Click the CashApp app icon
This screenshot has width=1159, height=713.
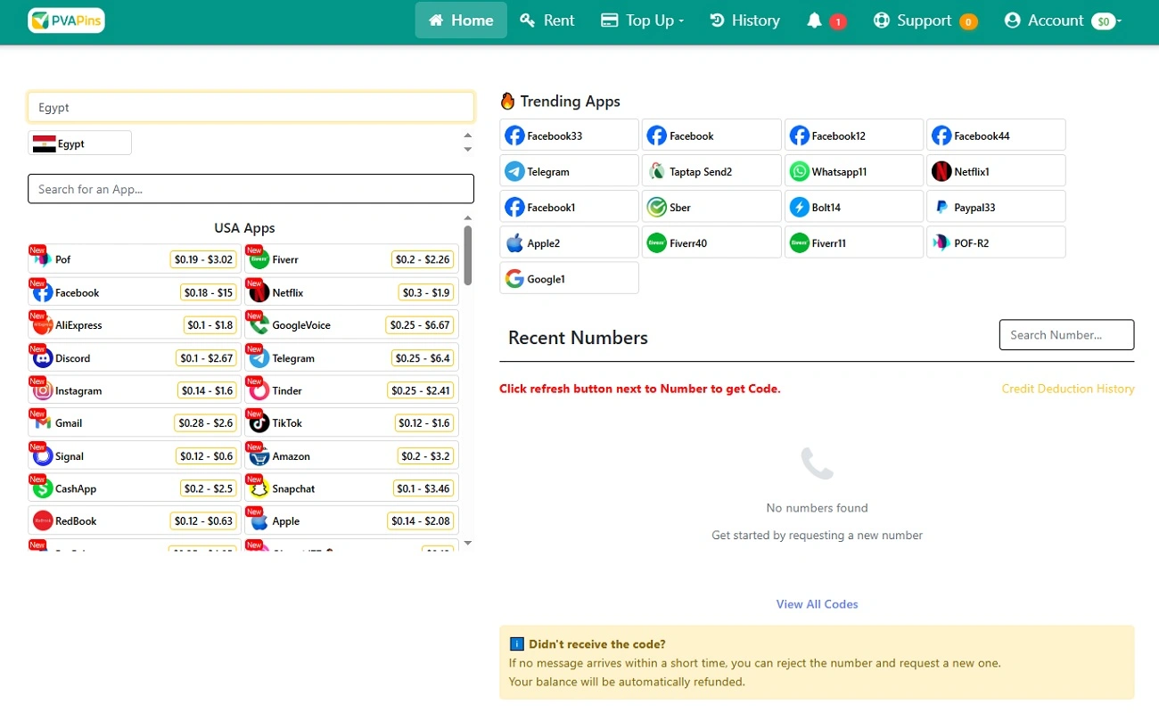(42, 488)
